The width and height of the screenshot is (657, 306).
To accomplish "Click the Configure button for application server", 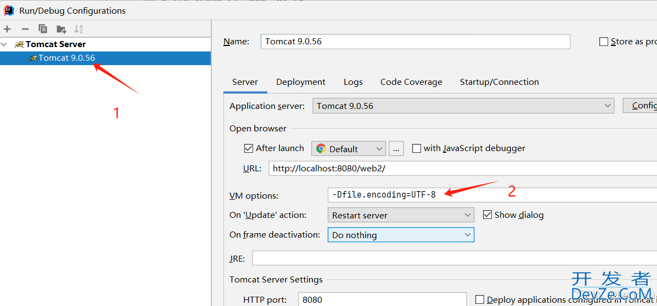I will (640, 106).
